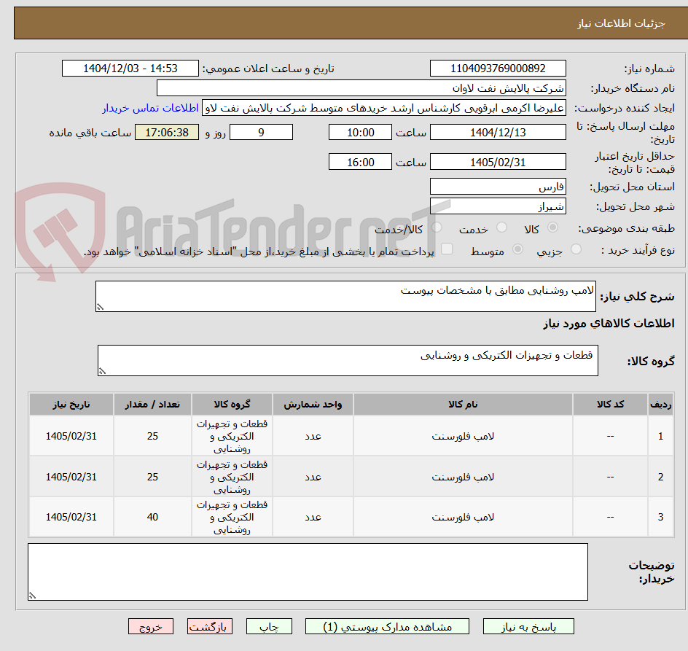Click the کد کالا column header
Image resolution: width=688 pixels, height=651 pixels.
pyautogui.click(x=610, y=405)
